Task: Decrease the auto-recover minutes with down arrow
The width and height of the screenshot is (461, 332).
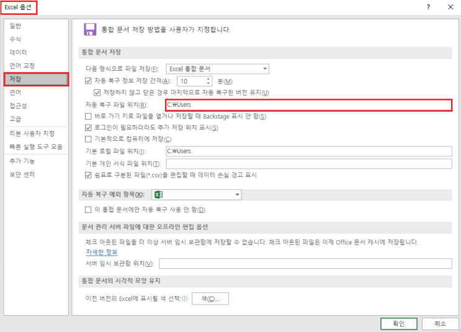Action: click(x=208, y=84)
